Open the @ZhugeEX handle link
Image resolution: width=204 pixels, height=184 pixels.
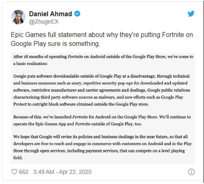point(44,22)
